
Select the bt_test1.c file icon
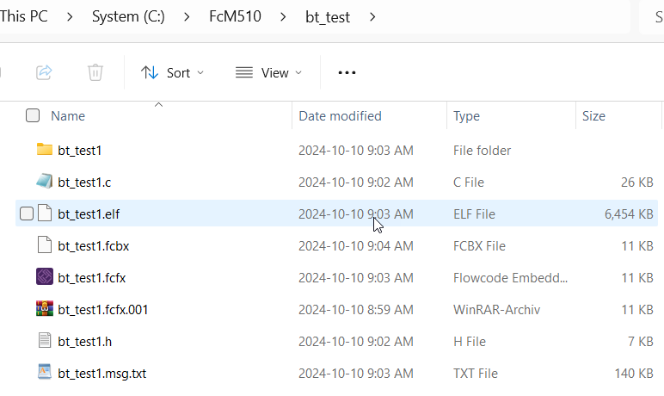[45, 182]
